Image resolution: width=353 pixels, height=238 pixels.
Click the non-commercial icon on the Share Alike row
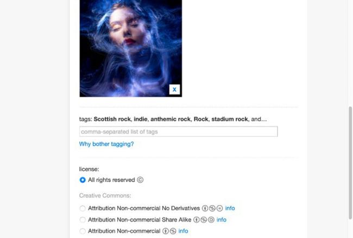(204, 220)
